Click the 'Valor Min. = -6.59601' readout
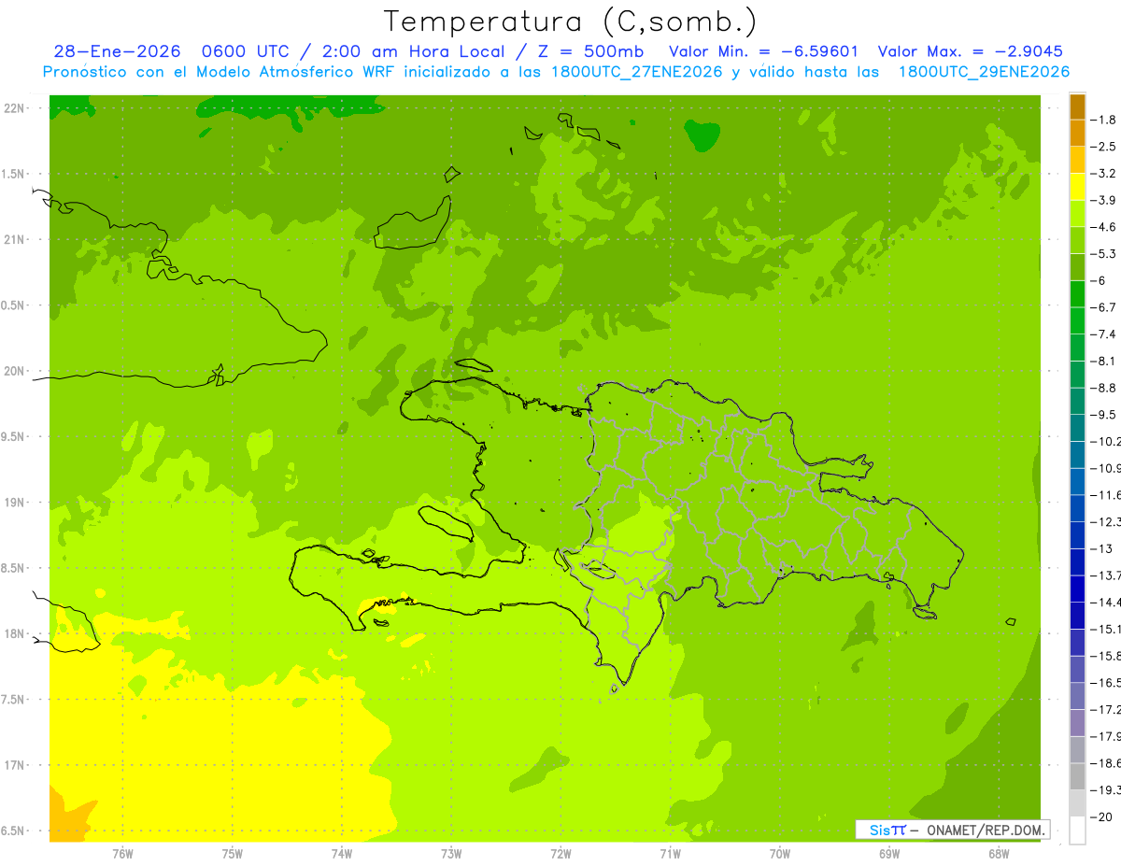 (764, 51)
